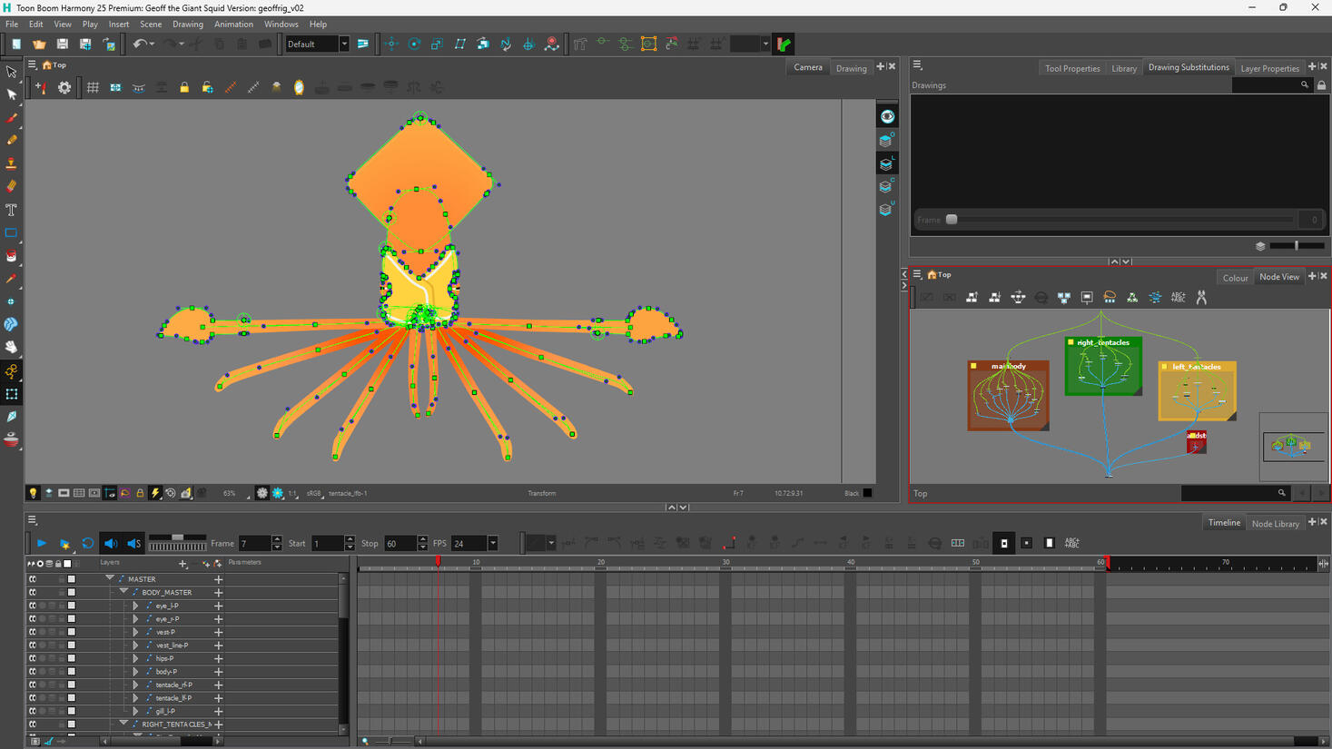Expand the hips-P layer

pyautogui.click(x=136, y=658)
